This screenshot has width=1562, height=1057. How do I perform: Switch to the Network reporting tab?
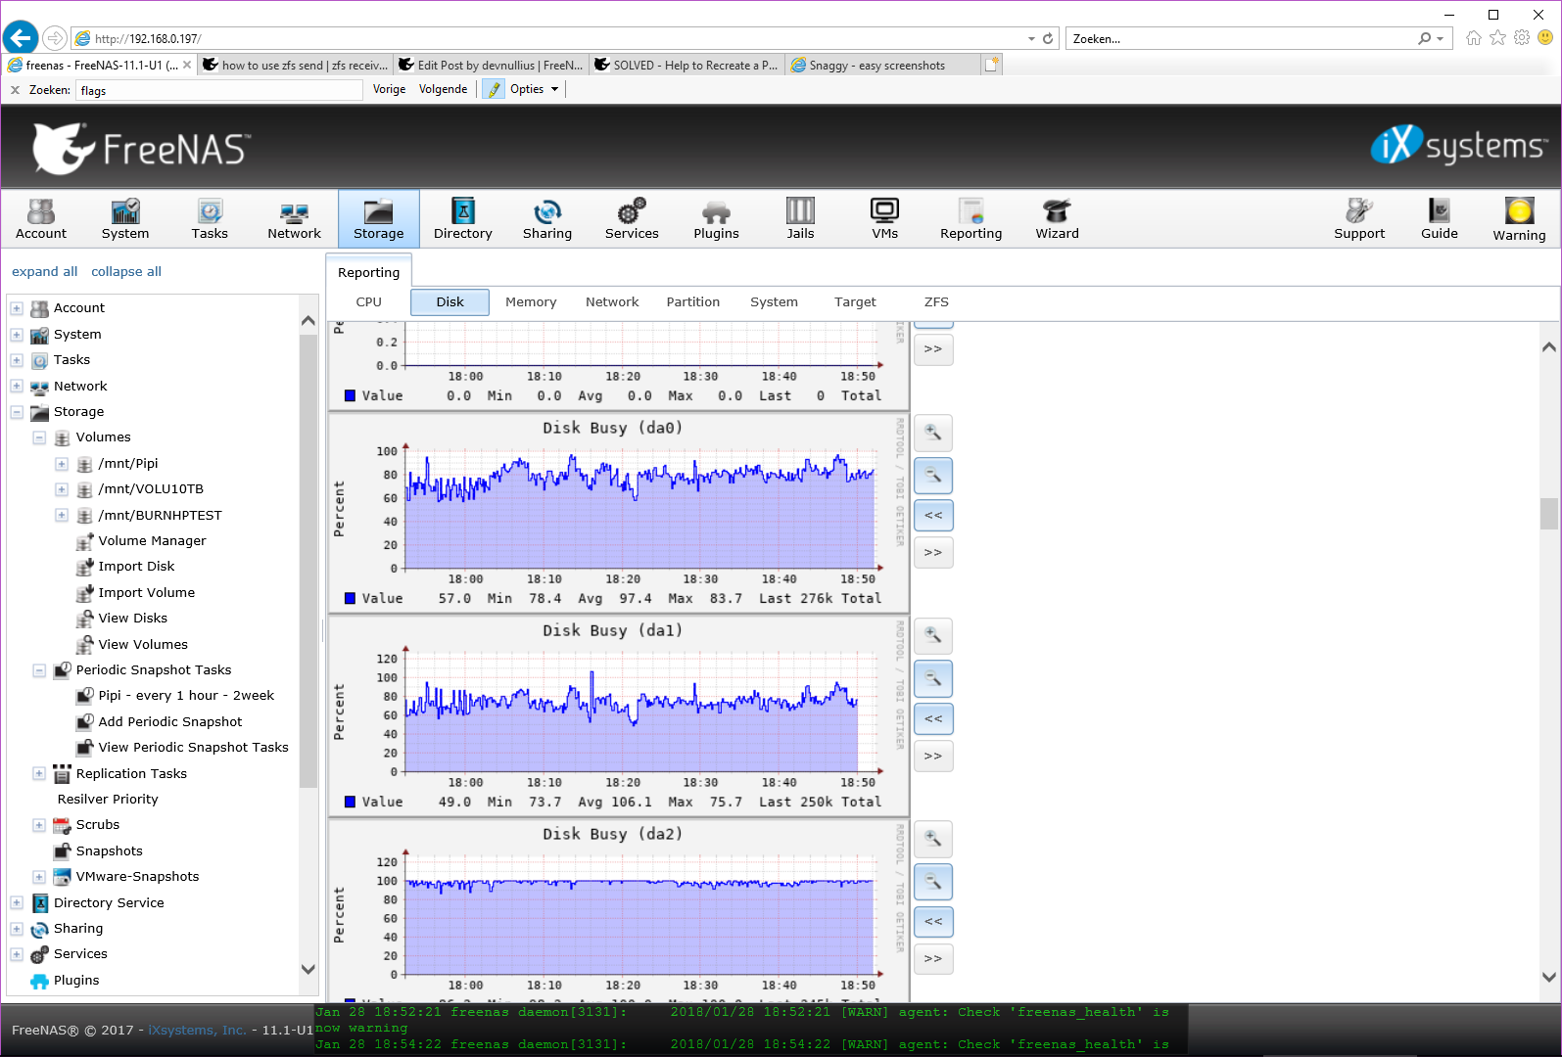point(612,302)
